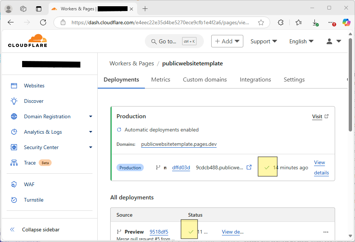Screen dimensions: 355x242
Task: Open the Add dropdown menu
Action: [x=227, y=41]
